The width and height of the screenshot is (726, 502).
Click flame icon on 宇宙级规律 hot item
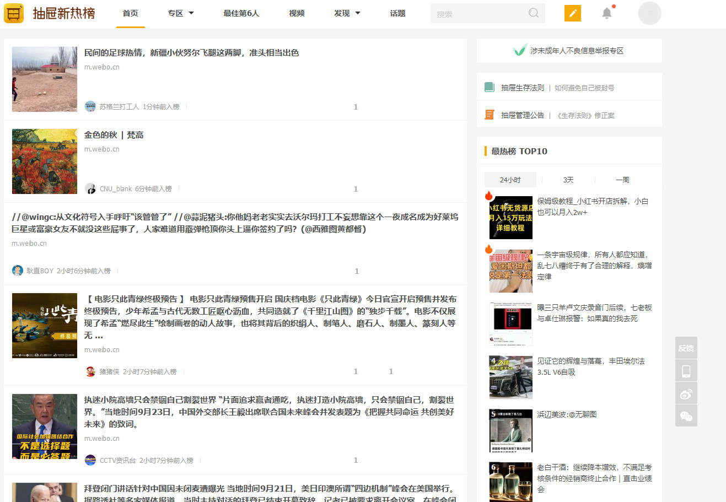pyautogui.click(x=489, y=249)
